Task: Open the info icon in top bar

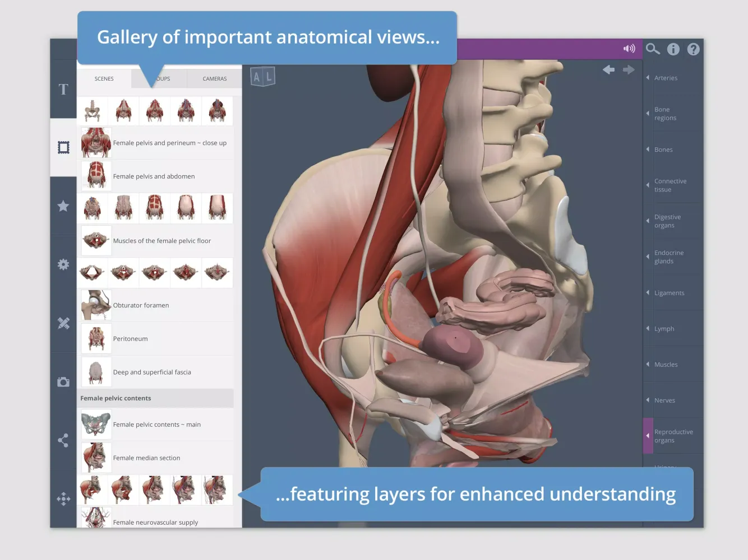Action: click(x=673, y=49)
